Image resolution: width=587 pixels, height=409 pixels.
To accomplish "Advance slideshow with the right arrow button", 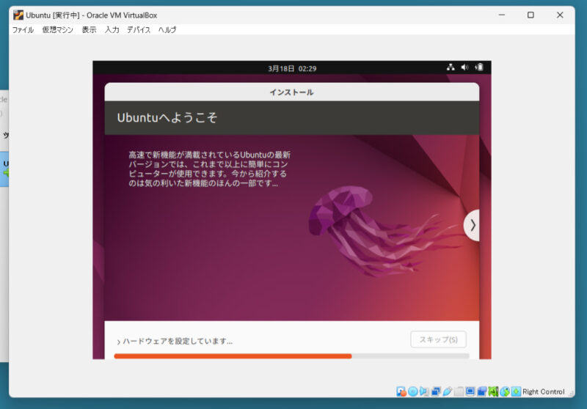I will 472,225.
